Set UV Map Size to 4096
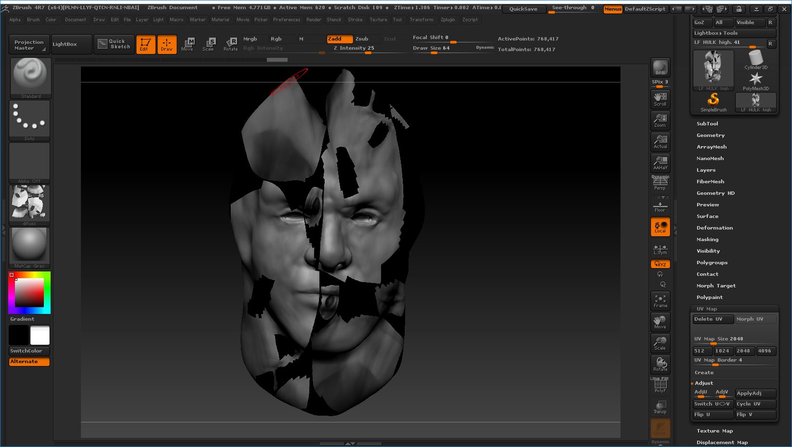This screenshot has width=792, height=447. [x=766, y=351]
